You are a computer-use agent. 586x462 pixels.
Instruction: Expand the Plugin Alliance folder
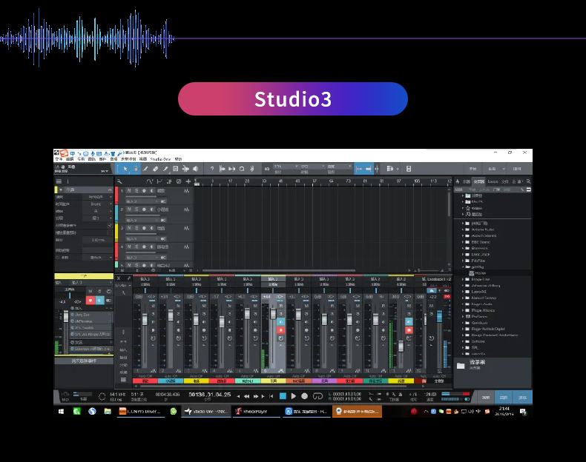[463, 310]
